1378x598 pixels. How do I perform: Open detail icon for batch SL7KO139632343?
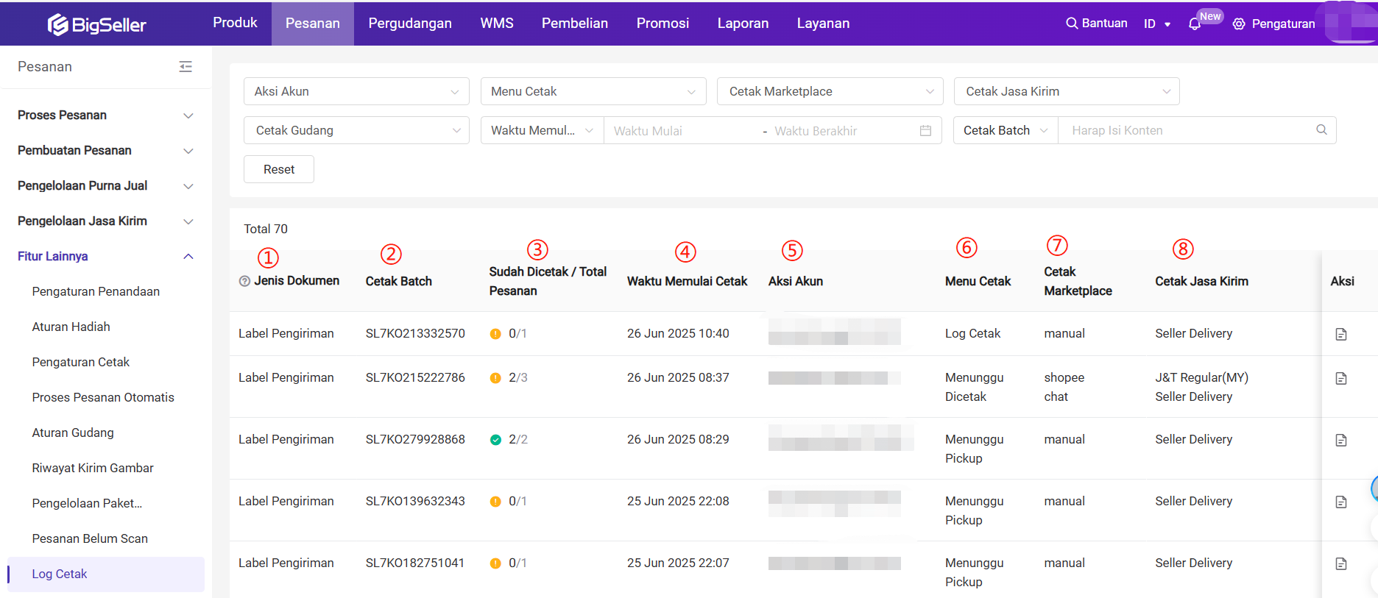[1341, 502]
